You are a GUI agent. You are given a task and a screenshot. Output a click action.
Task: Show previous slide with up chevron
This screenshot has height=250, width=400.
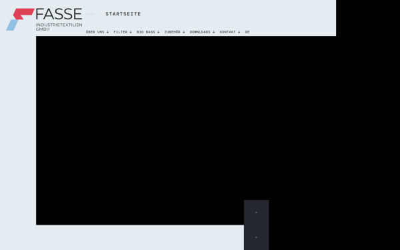point(256,213)
